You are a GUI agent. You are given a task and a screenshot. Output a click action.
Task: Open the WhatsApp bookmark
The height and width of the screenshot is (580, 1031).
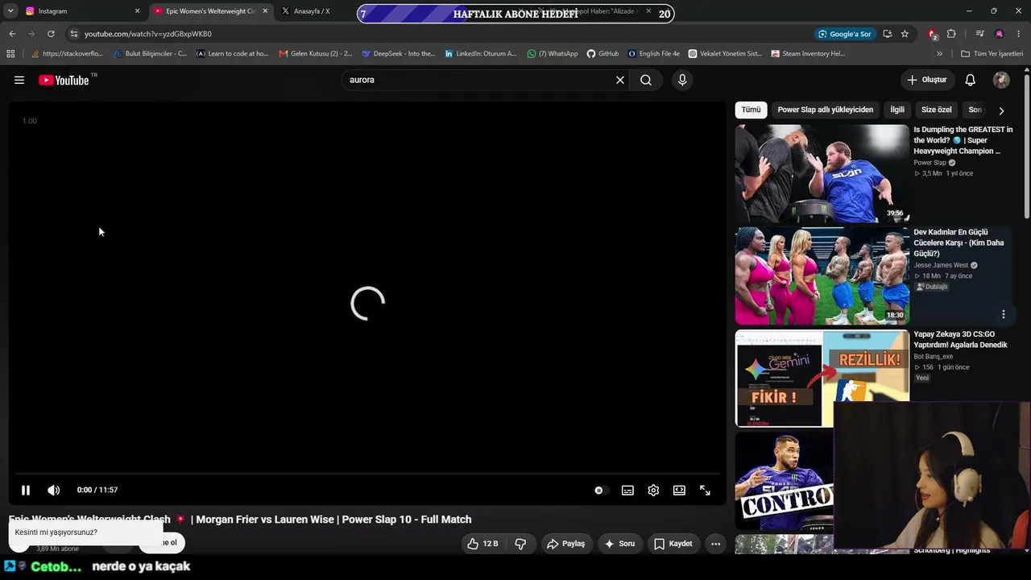553,54
